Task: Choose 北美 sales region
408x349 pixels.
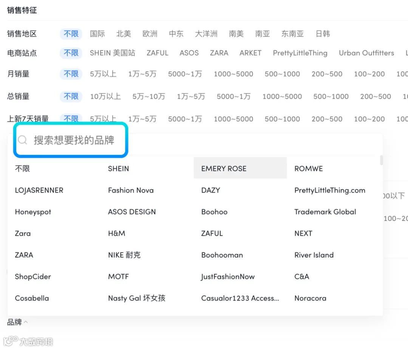Action: 124,34
